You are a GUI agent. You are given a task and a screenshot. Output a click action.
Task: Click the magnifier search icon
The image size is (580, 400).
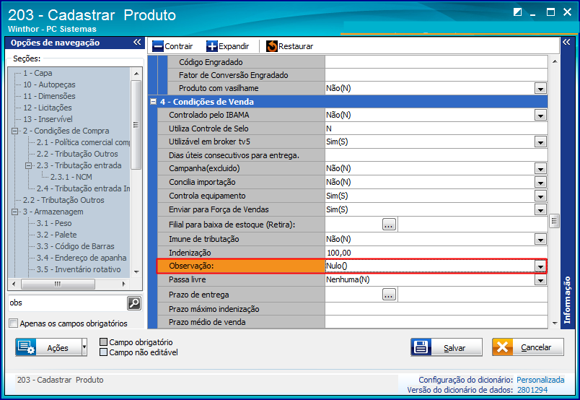pos(134,303)
